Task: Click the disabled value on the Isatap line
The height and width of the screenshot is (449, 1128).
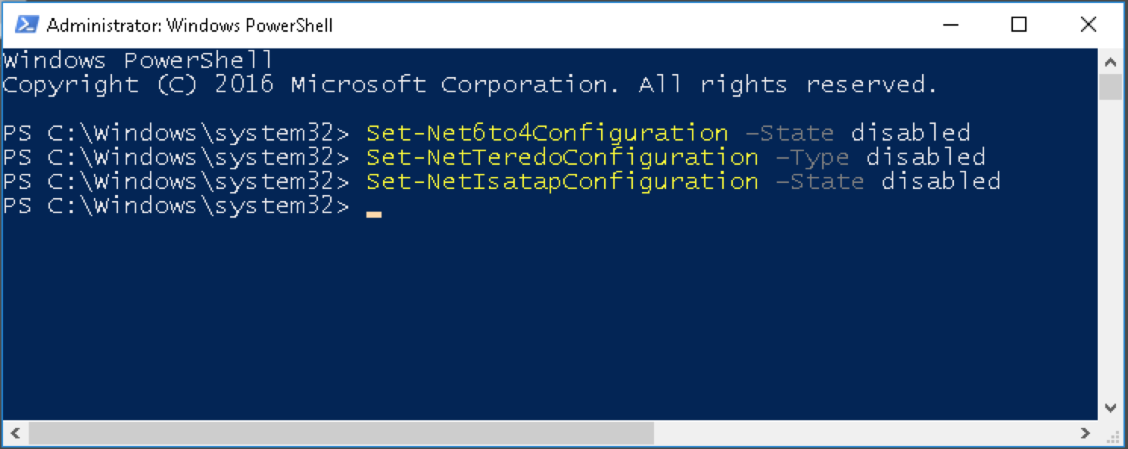Action: coord(941,181)
